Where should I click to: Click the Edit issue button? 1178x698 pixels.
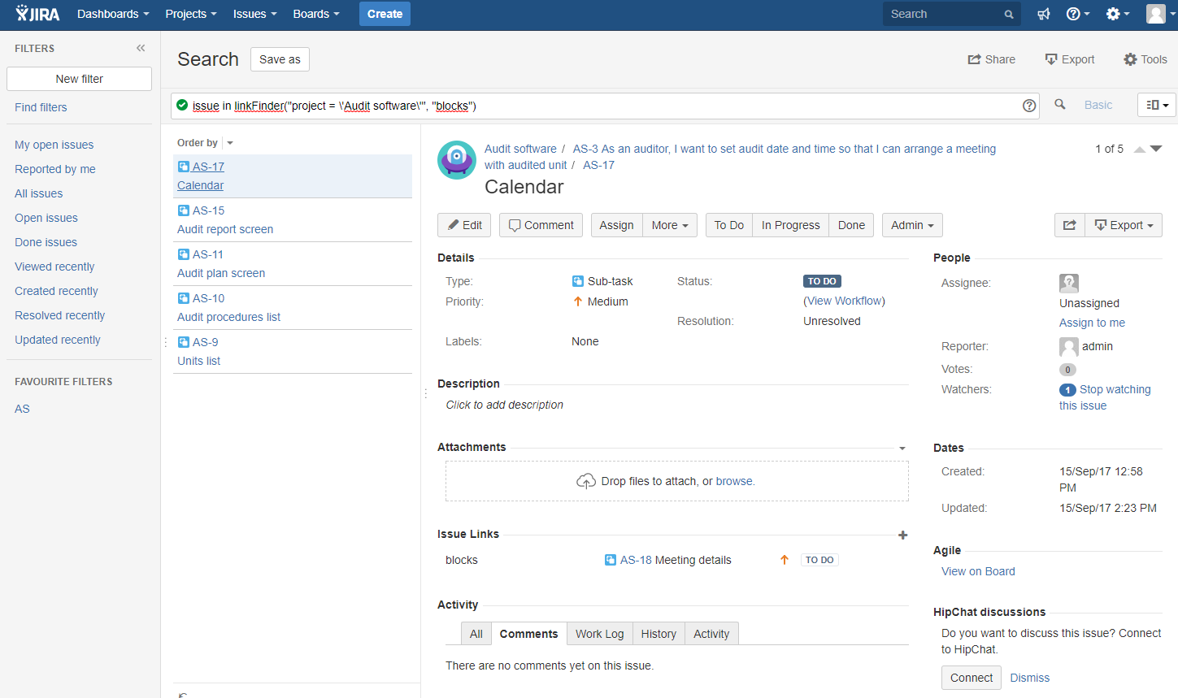464,225
